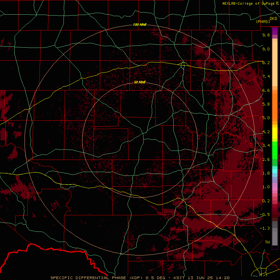Click the 0.2 scale value
Screen dimensions: 280x280
tap(266, 201)
